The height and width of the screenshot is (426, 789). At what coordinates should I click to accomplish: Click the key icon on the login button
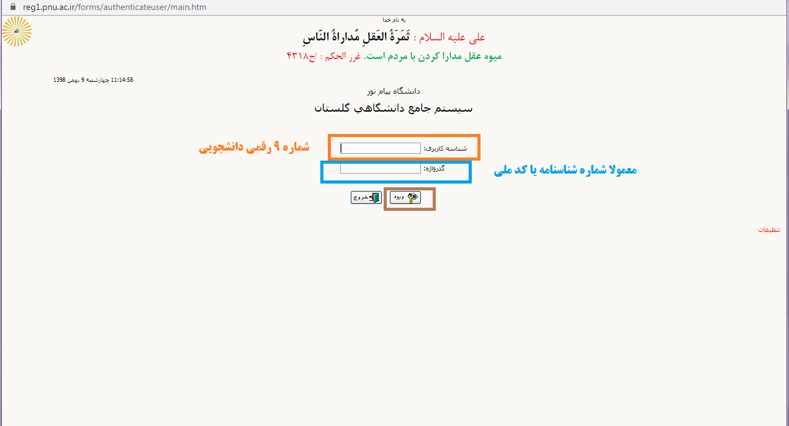coord(412,198)
